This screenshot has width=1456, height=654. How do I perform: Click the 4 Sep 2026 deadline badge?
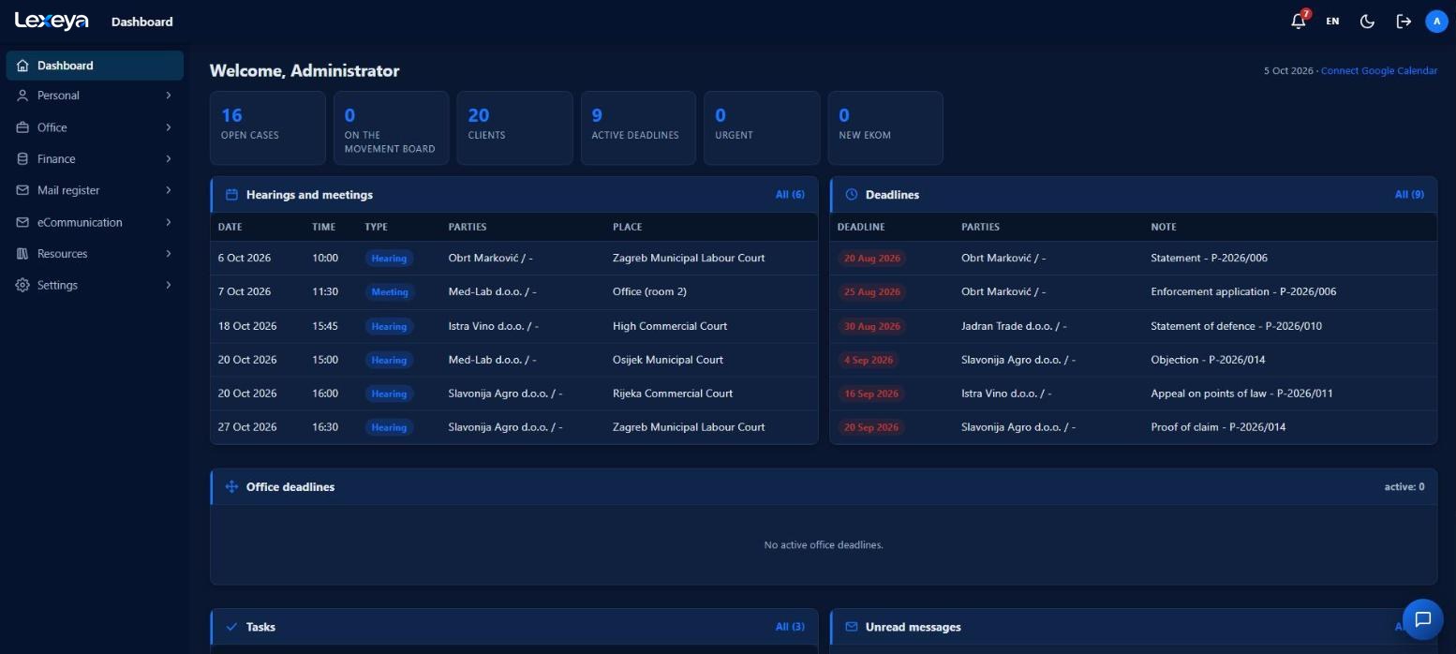click(869, 360)
